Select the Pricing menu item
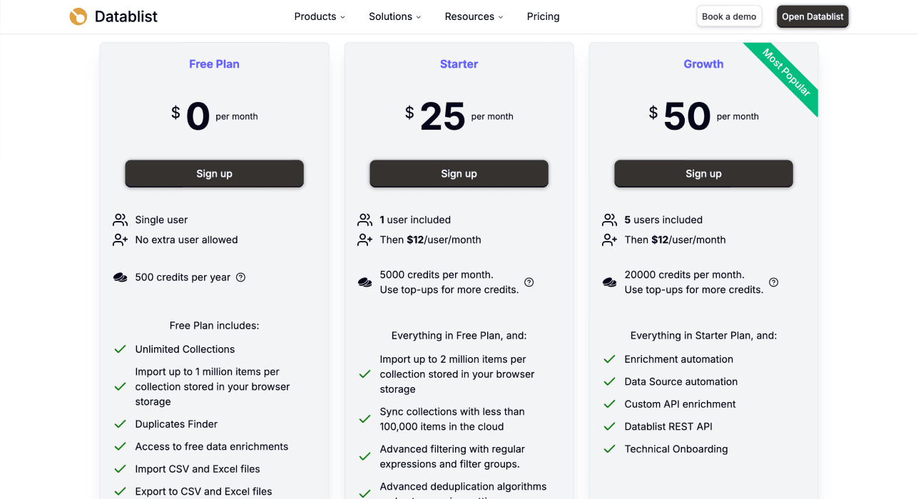The height and width of the screenshot is (499, 918). click(x=543, y=16)
